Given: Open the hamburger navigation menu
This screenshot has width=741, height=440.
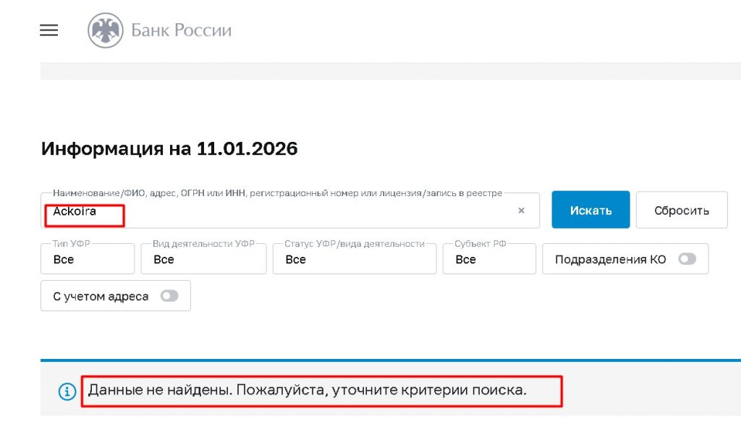Looking at the screenshot, I should 48,30.
